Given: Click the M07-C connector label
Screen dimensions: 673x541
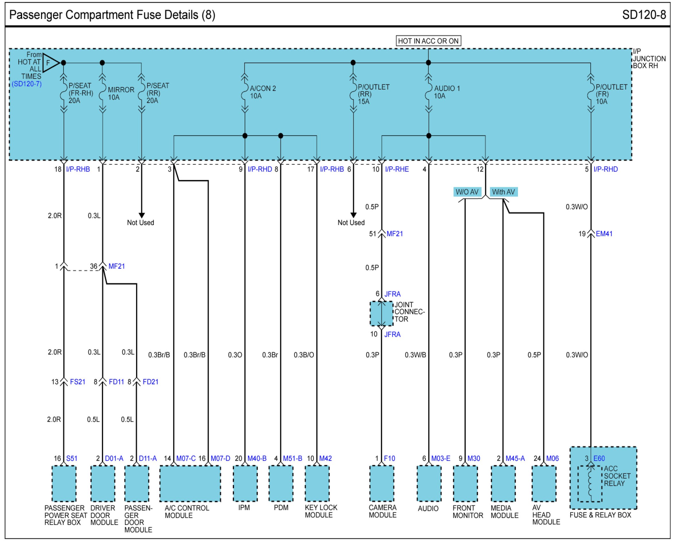Looking at the screenshot, I should [x=186, y=458].
